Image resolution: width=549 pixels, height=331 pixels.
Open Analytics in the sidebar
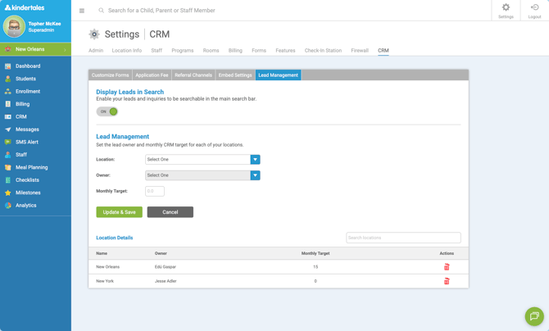click(25, 205)
